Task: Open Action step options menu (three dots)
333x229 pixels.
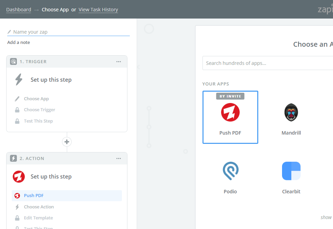Action: coord(118,158)
